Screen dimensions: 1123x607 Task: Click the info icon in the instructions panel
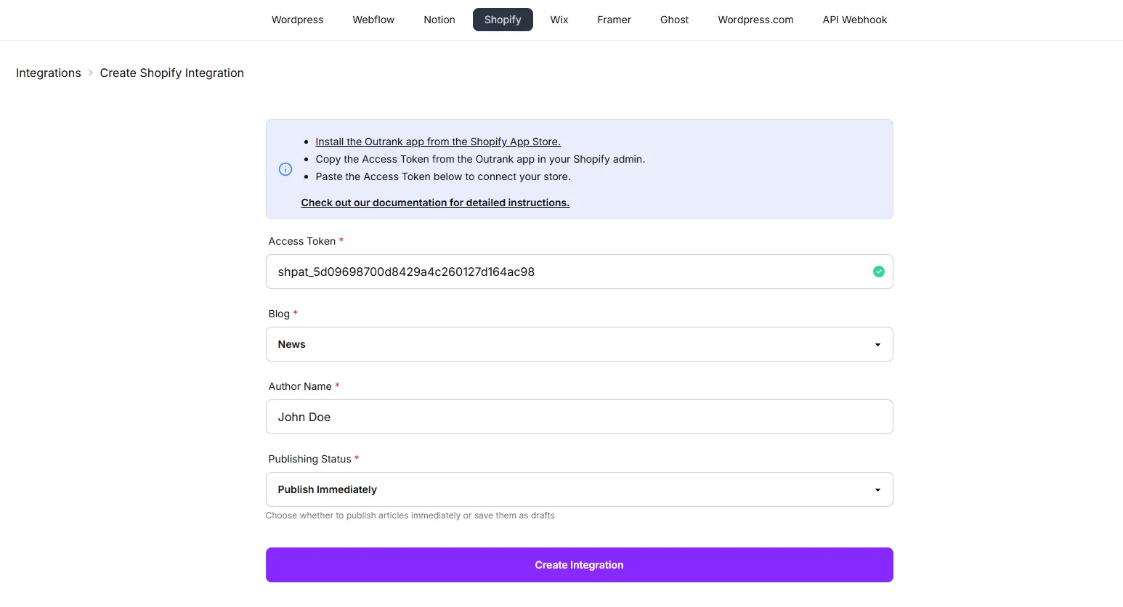pos(285,169)
